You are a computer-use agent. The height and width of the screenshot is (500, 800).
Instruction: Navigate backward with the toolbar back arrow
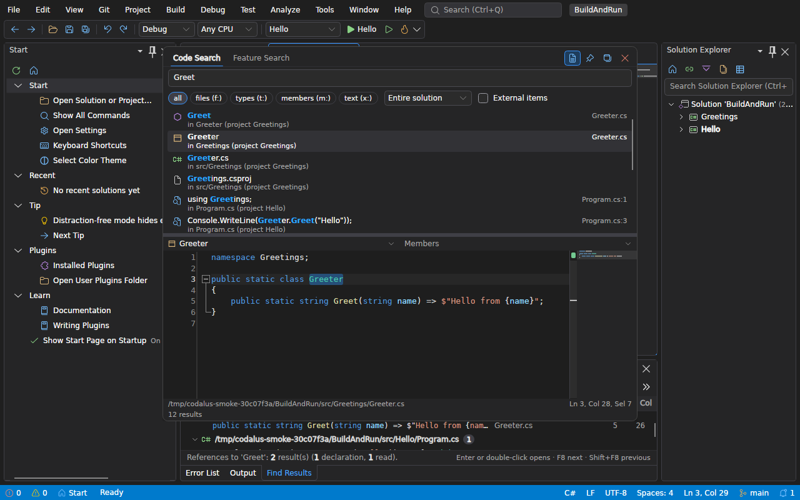(15, 29)
